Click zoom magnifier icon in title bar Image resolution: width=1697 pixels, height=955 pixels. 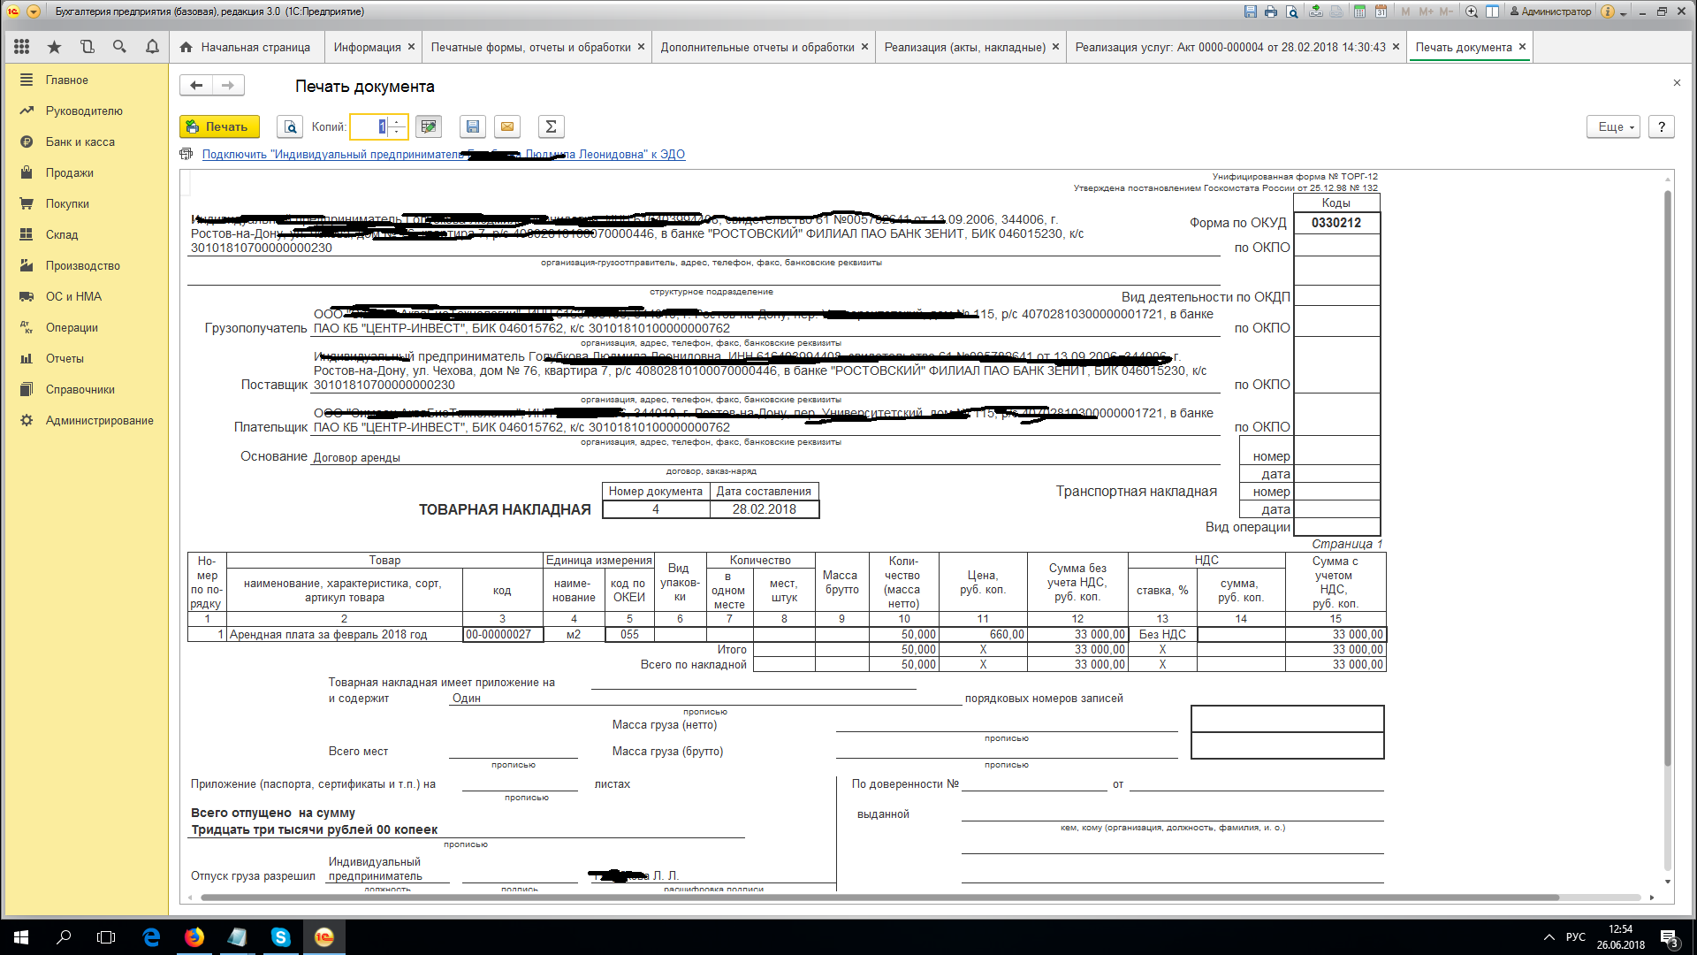pos(1472,11)
